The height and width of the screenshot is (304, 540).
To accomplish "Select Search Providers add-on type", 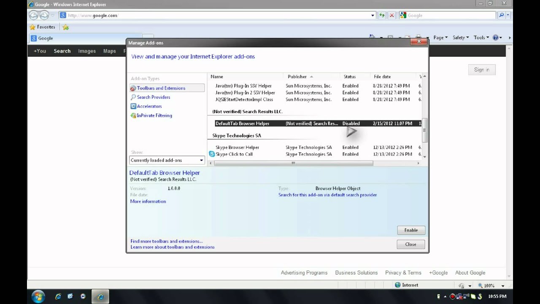I will 153,97.
